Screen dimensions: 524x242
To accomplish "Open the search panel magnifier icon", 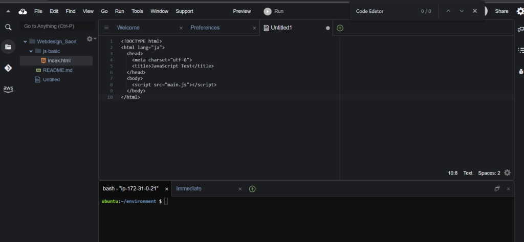I will (x=8, y=27).
